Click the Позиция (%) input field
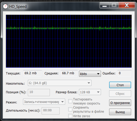 [39, 92]
